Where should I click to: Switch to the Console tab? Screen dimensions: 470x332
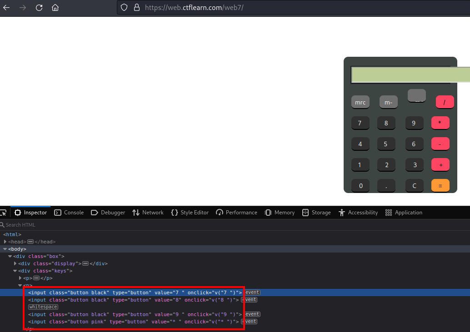pos(69,213)
